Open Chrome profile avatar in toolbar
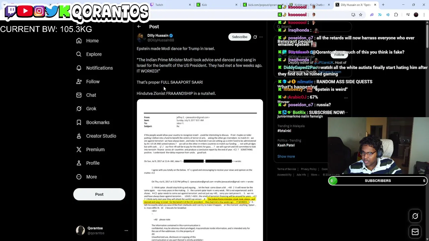This screenshot has width=429, height=241. [x=416, y=15]
